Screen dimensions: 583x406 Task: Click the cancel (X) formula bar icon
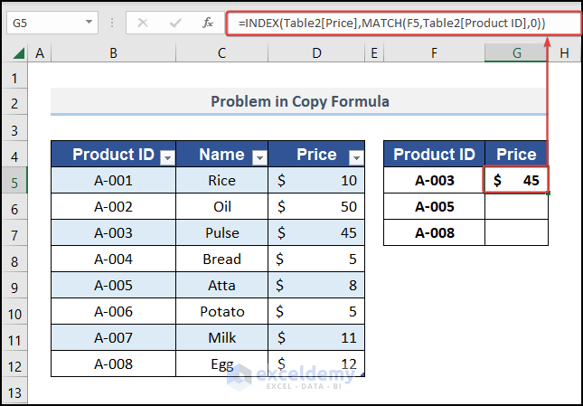tap(143, 22)
